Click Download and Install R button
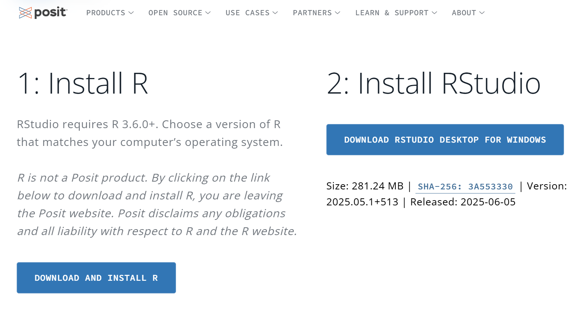 96,278
